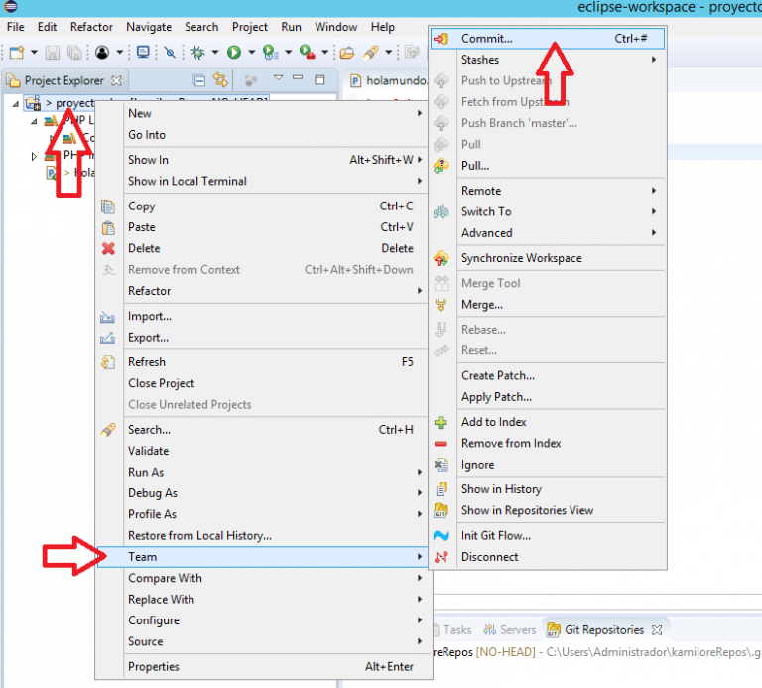The image size is (762, 688).
Task: Open the Servers view tab
Action: tap(518, 629)
